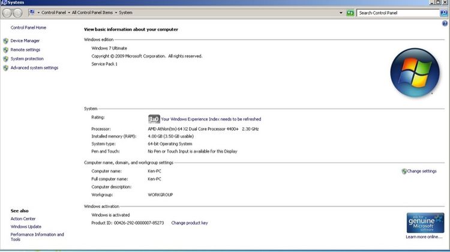Image resolution: width=450 pixels, height=252 pixels.
Task: Click the 64-bit Operating System value
Action: pyautogui.click(x=170, y=144)
